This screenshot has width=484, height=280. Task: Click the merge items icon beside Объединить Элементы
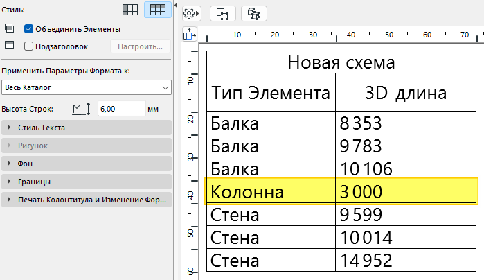[9, 28]
